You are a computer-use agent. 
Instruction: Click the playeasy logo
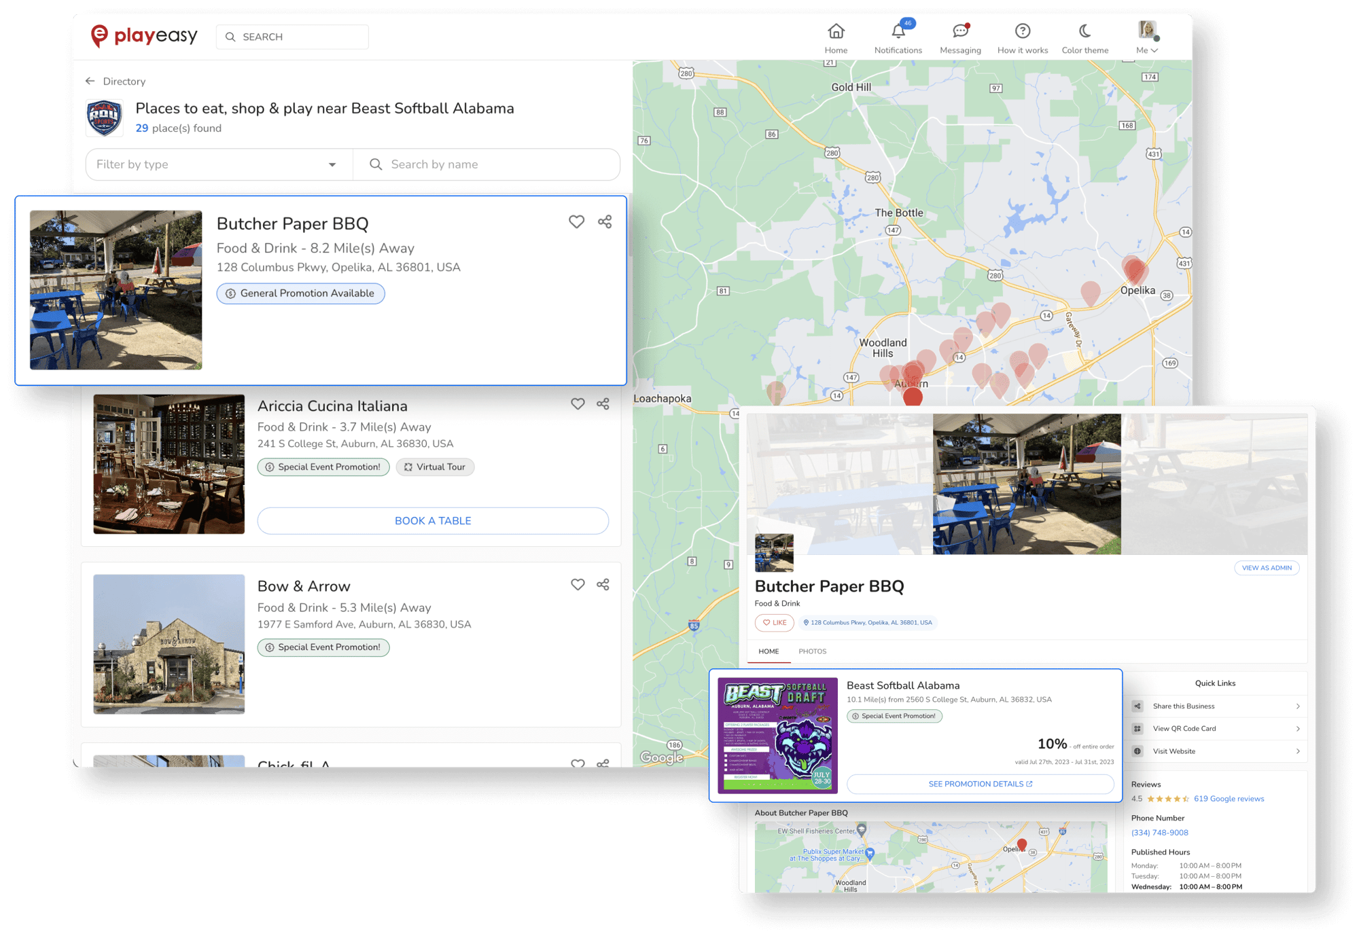tap(144, 35)
